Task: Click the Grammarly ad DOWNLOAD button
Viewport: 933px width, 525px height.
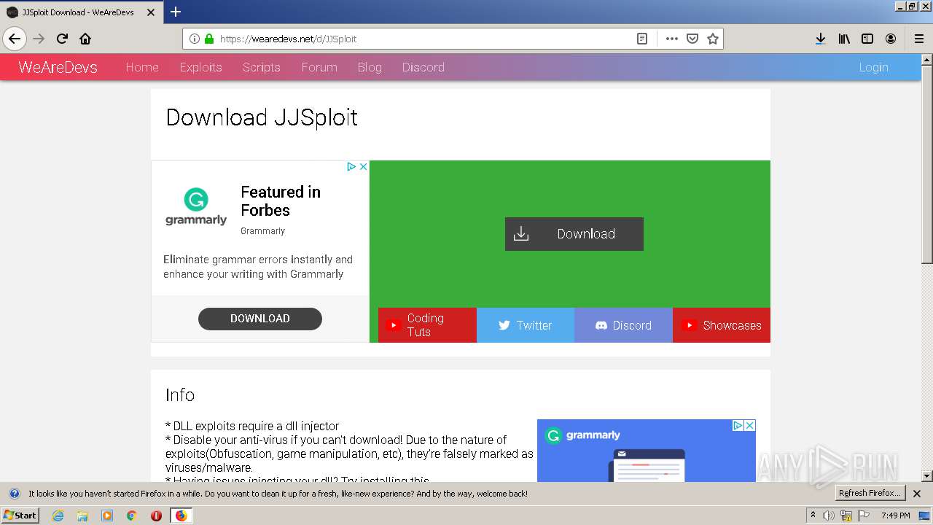Action: coord(260,319)
